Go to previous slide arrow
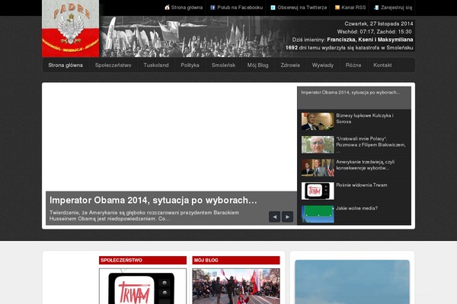This screenshot has width=457, height=304. click(x=274, y=217)
